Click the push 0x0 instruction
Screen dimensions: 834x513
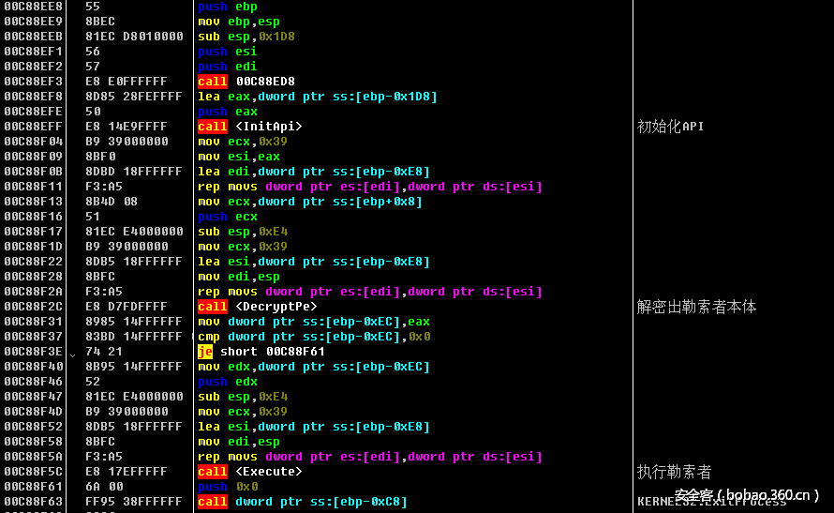pyautogui.click(x=227, y=487)
